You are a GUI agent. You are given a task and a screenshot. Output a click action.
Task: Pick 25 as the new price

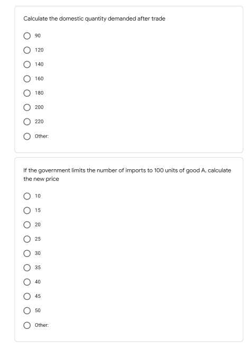click(27, 239)
